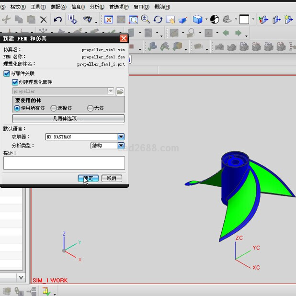Choose the 无体 radio button
The image size is (296, 296).
pyautogui.click(x=90, y=108)
